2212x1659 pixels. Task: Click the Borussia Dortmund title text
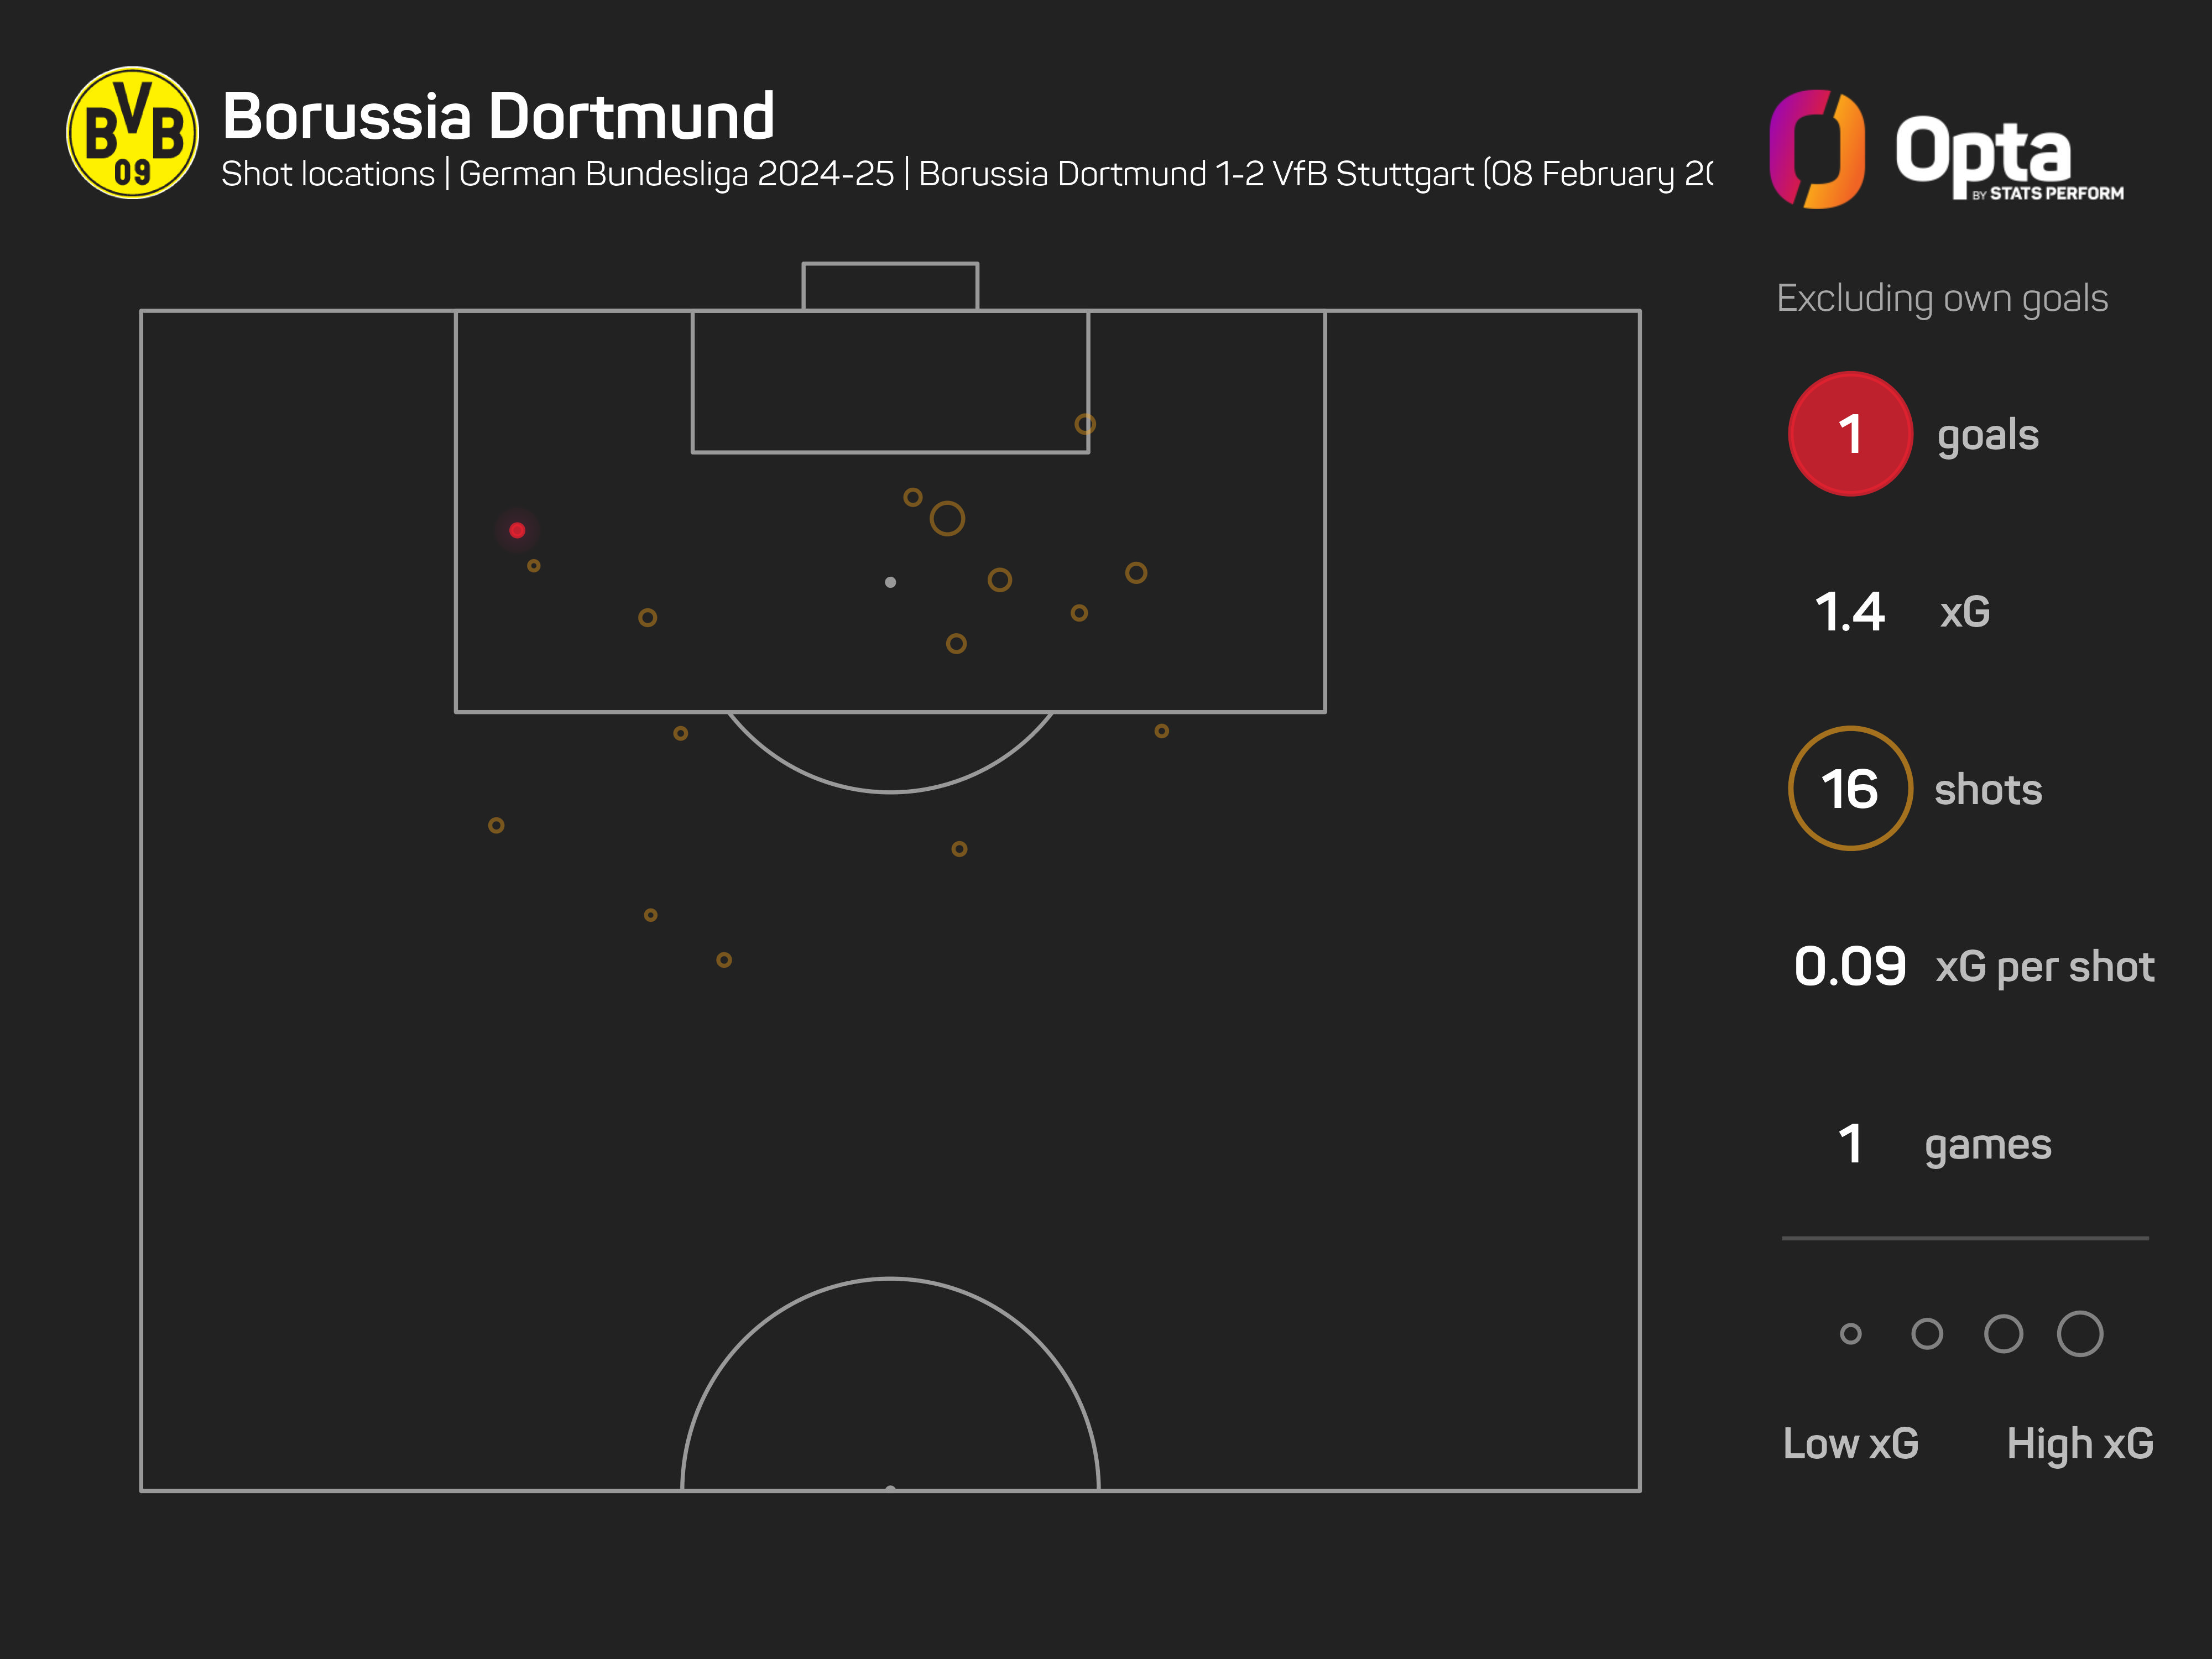coord(498,116)
